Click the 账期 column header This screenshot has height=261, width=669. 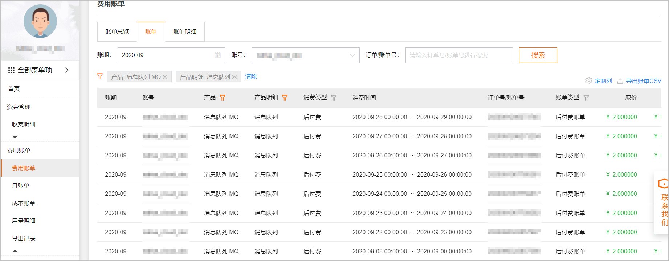pyautogui.click(x=111, y=98)
